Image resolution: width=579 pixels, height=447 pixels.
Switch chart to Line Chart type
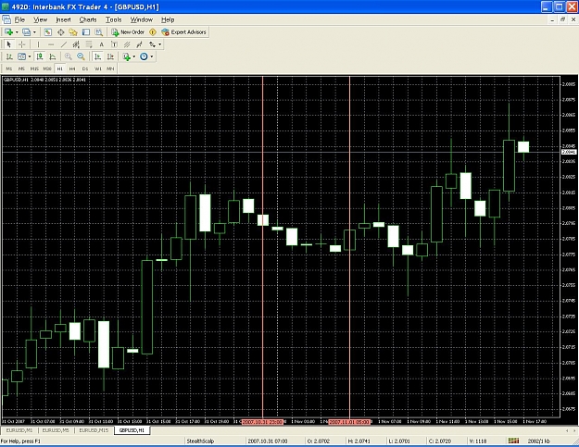[x=53, y=56]
